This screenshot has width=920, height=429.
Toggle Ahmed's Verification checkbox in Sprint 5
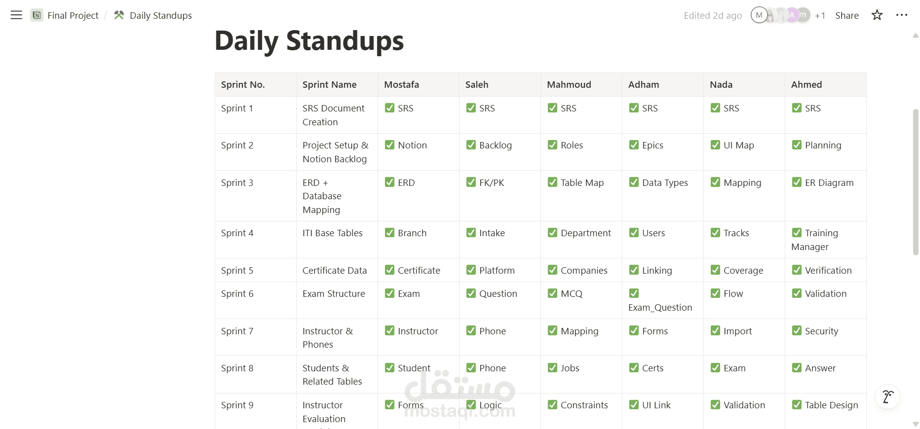tap(797, 270)
